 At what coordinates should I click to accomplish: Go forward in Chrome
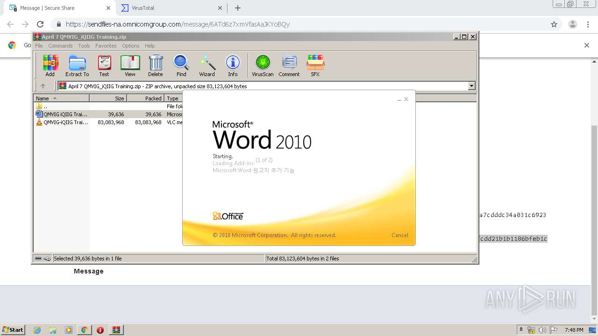tap(25, 24)
